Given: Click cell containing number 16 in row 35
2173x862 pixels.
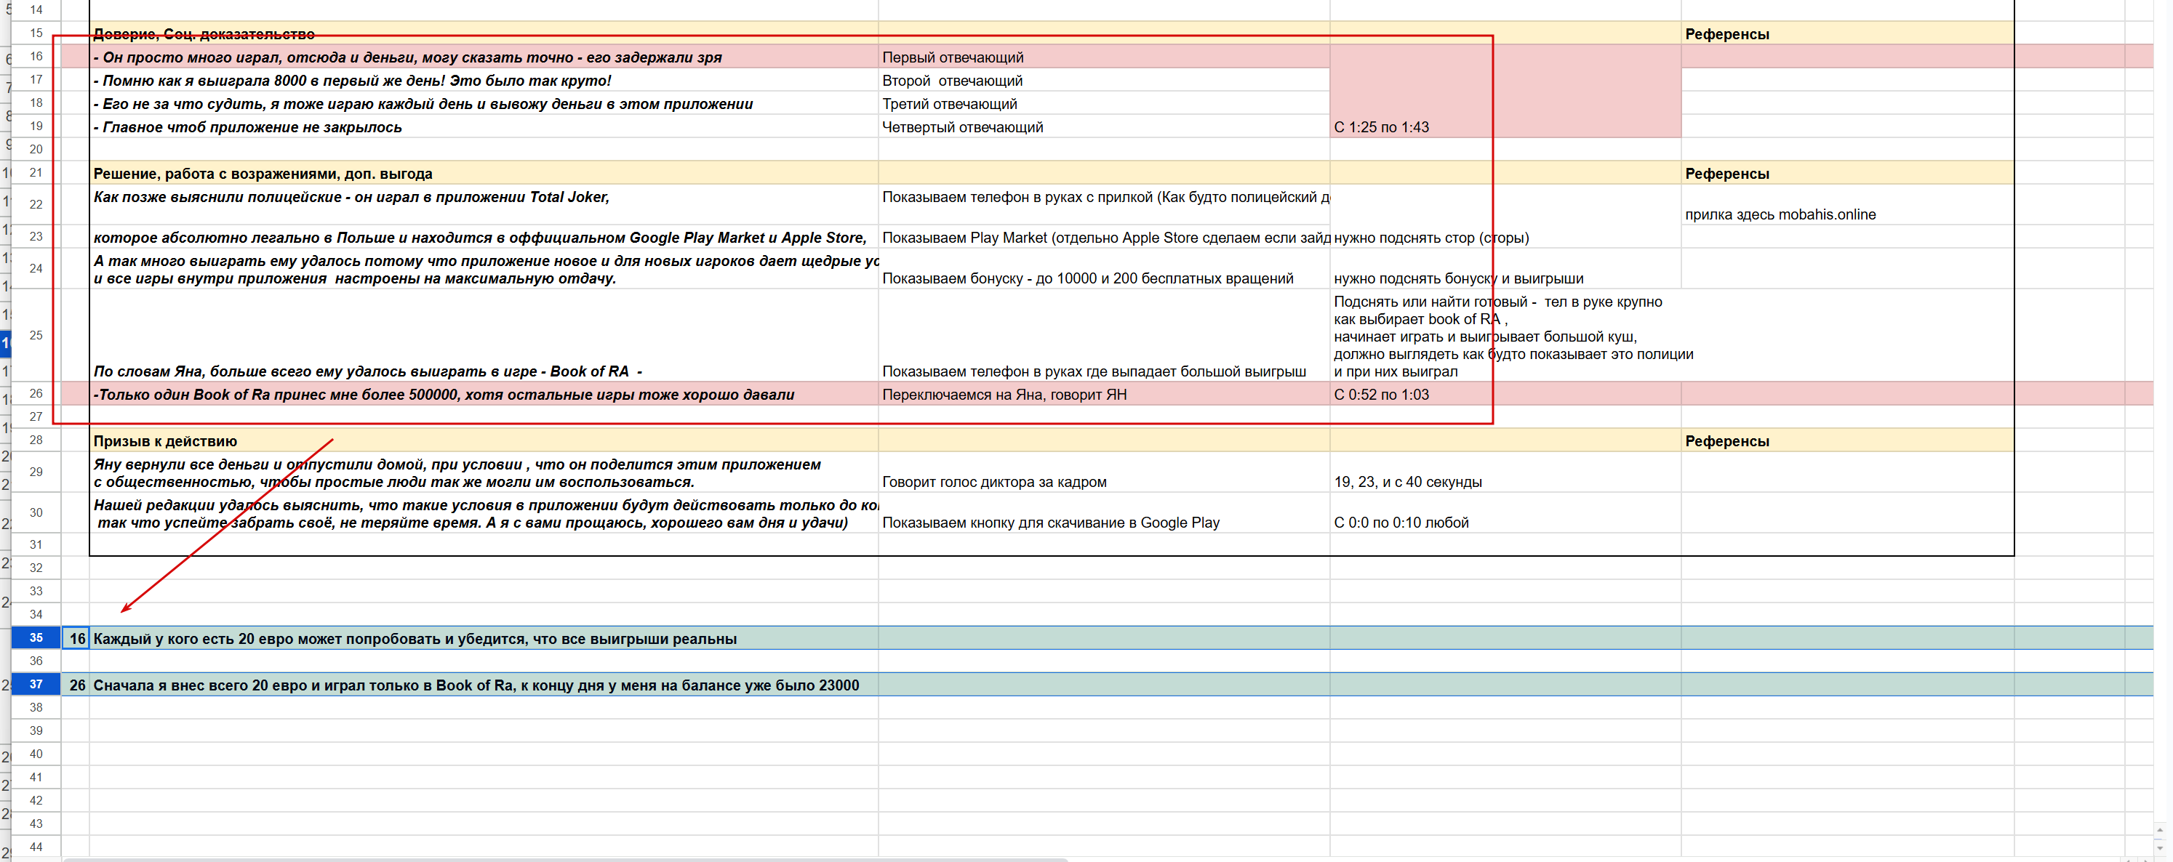Looking at the screenshot, I should (x=76, y=638).
